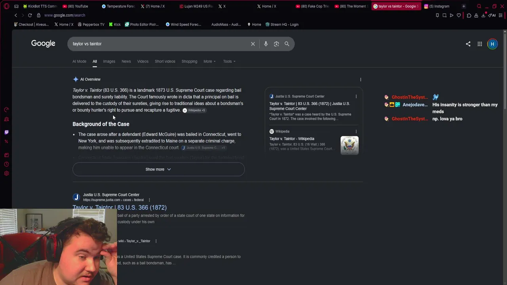507x285 pixels.
Task: Go back with the browser back arrow
Action: [16, 15]
